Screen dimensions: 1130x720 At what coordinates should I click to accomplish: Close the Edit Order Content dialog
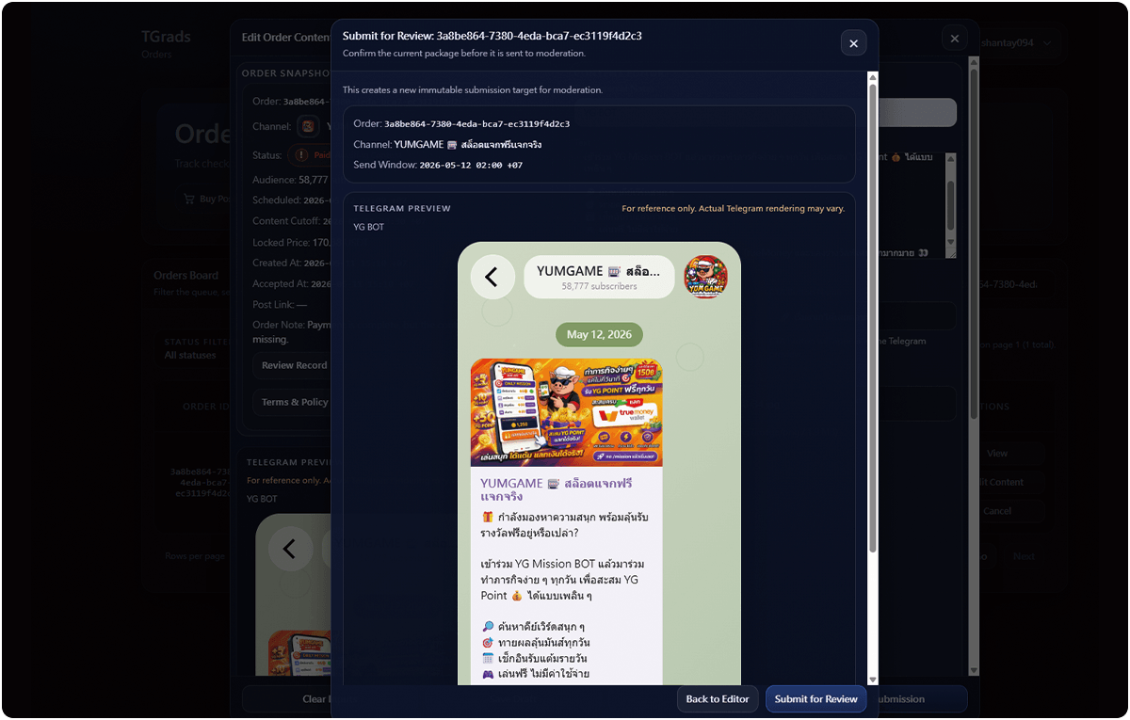954,39
